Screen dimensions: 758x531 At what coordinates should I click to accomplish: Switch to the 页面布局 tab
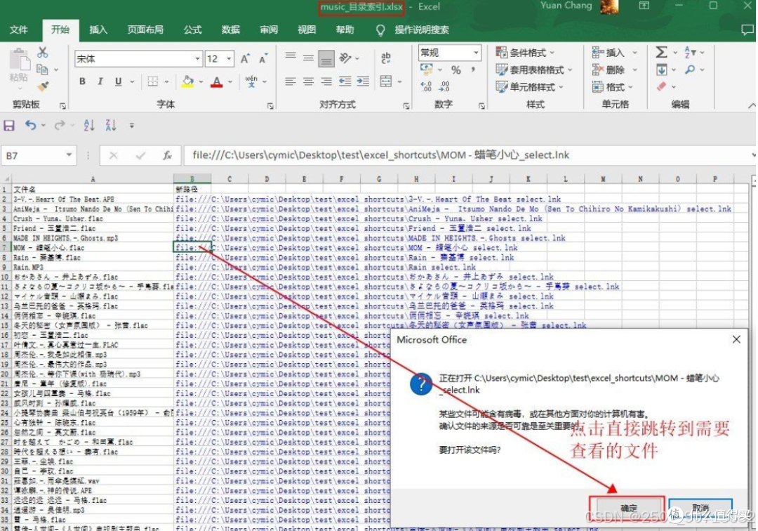pos(145,29)
